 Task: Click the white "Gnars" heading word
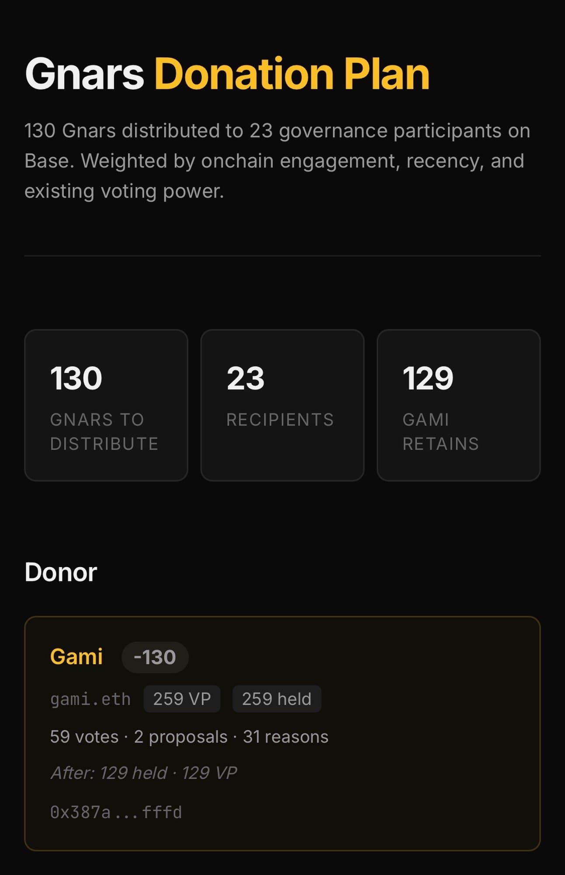click(84, 73)
